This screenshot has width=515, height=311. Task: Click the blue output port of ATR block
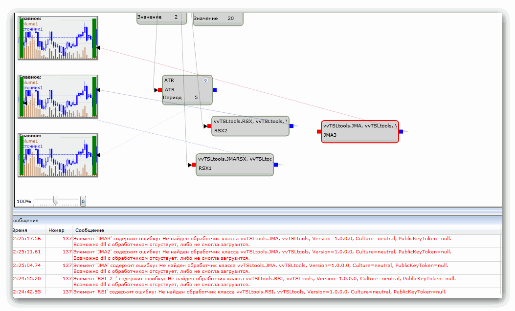pos(215,90)
